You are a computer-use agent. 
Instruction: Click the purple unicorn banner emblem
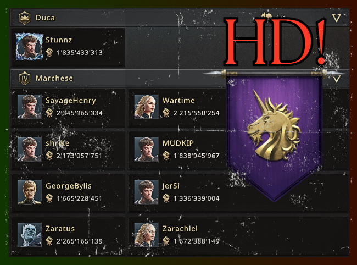274,135
